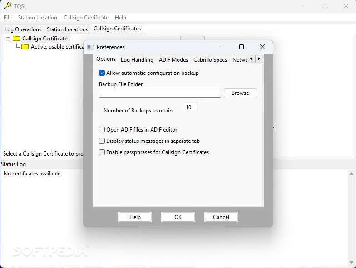Switch to the Log Operations tab
The image size is (356, 268).
click(23, 29)
